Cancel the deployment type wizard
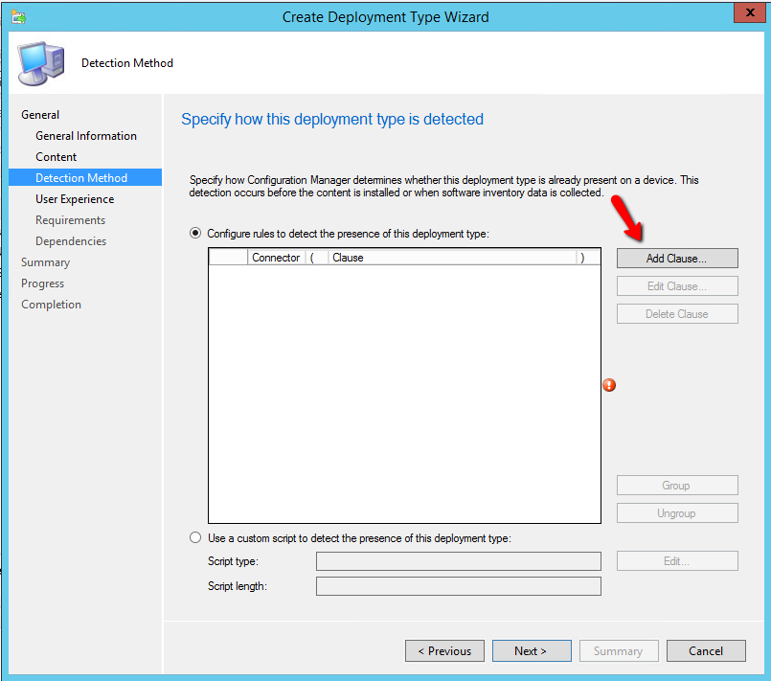The height and width of the screenshot is (681, 771). (706, 651)
